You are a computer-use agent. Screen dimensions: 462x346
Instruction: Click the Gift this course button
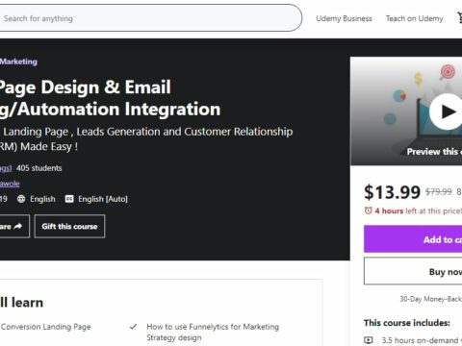click(x=69, y=226)
